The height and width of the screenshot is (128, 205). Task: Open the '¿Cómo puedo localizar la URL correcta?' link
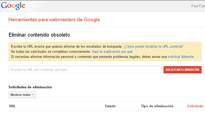coord(153,47)
